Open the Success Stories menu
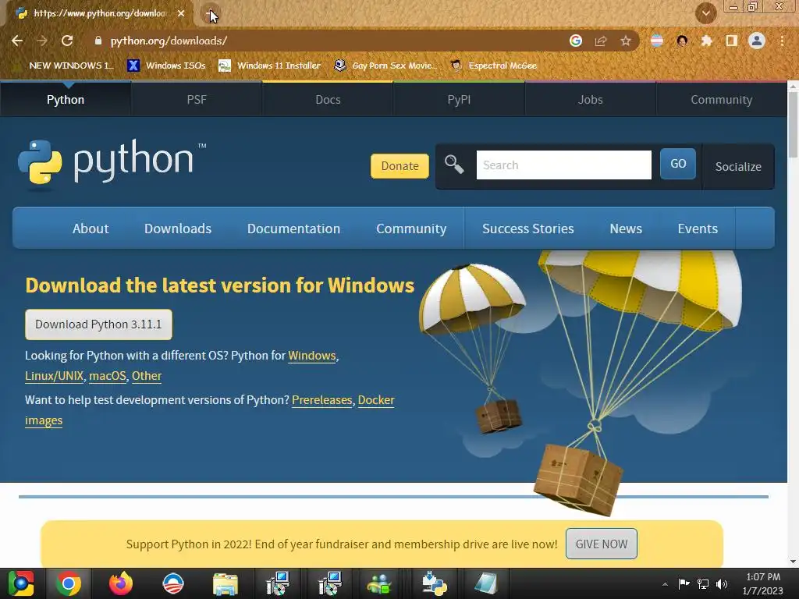 point(528,229)
